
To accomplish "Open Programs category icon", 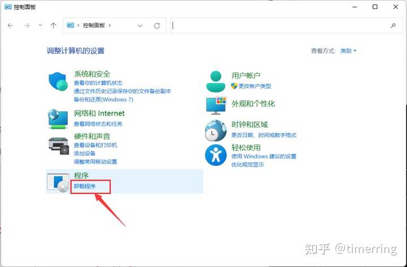I will 58,183.
